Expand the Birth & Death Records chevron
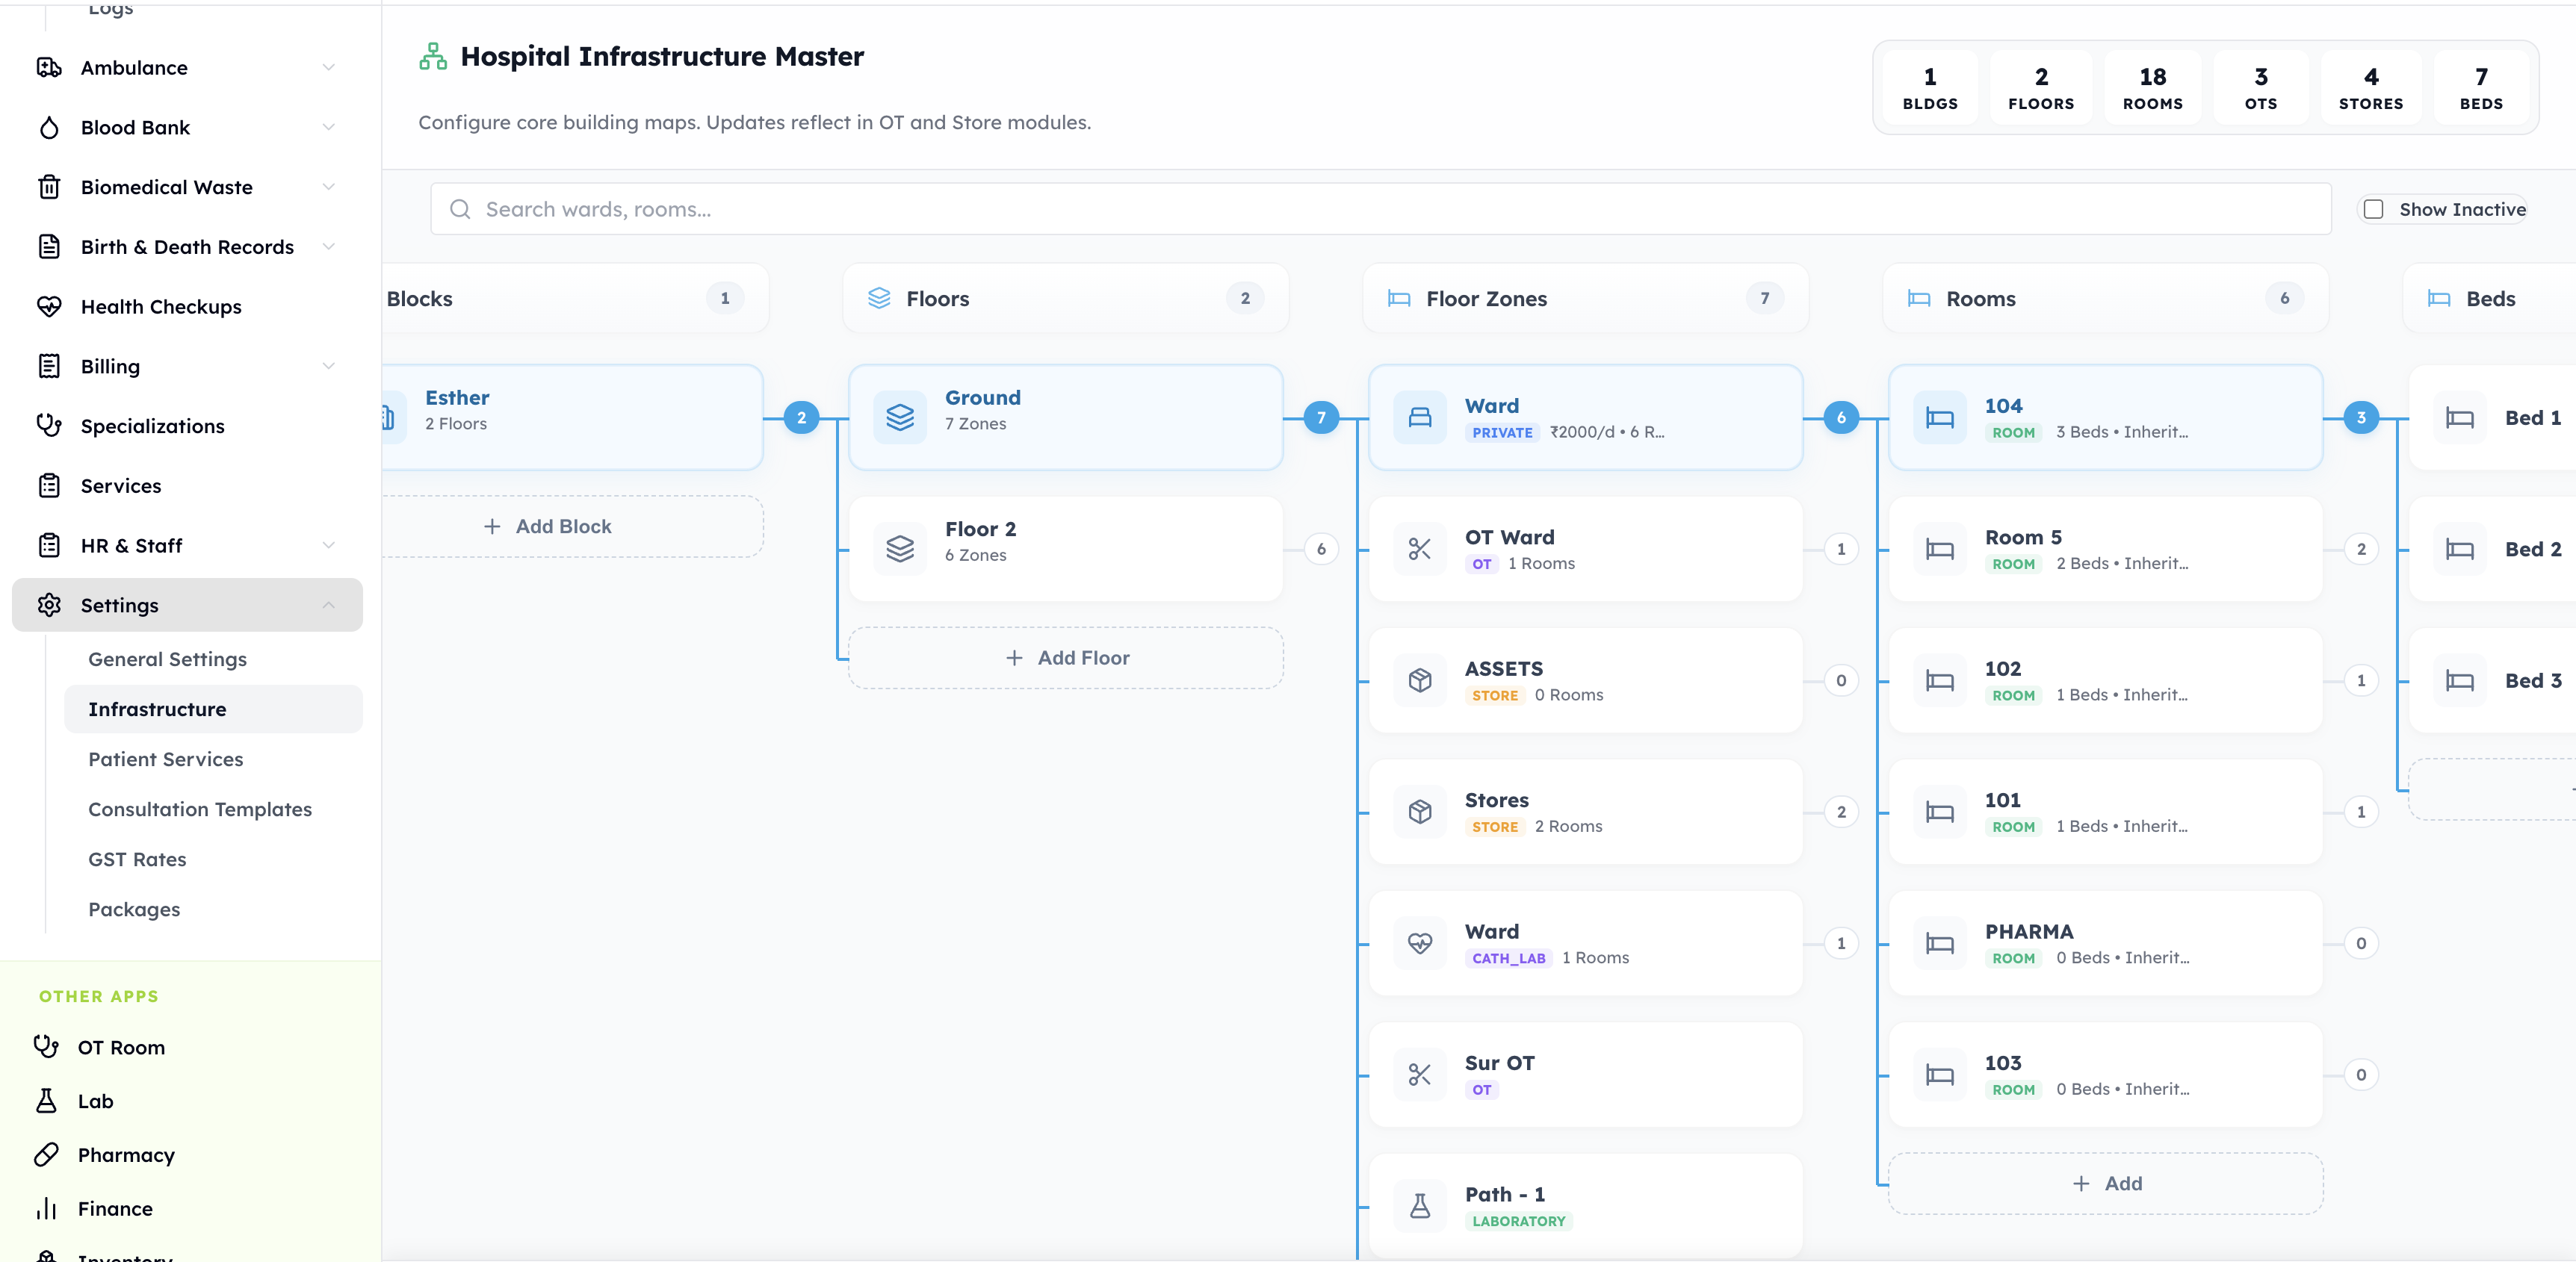2576x1262 pixels. (x=329, y=247)
